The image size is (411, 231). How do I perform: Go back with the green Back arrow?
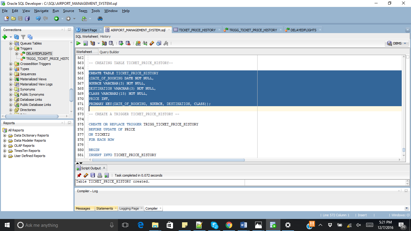pos(56,18)
